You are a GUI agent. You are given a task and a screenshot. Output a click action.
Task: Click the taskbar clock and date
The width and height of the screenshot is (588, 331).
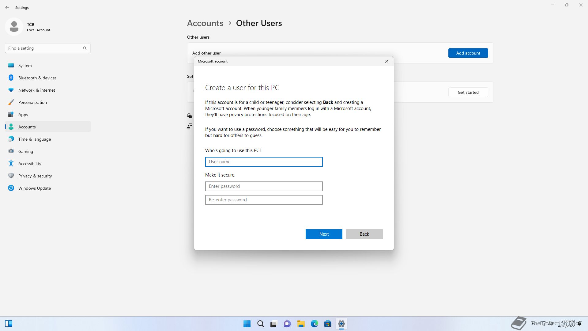(x=566, y=324)
